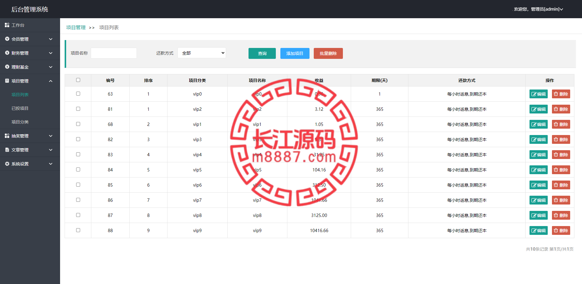Viewport: 582px width, 284px height.
Task: Check the box for project 88
Action: (78, 230)
